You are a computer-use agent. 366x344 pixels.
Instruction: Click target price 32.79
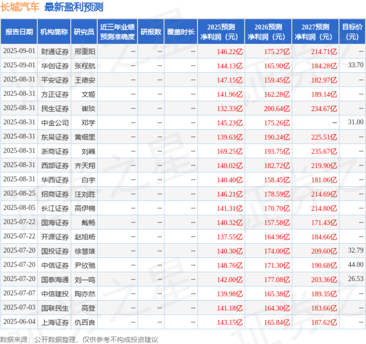(x=355, y=250)
